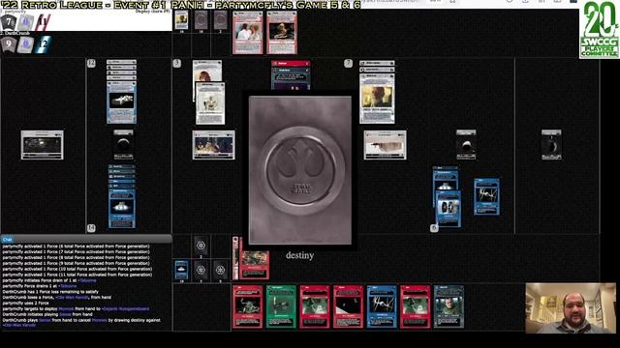Open the Chat tab
Screen dimensions: 620x348
coord(7,239)
